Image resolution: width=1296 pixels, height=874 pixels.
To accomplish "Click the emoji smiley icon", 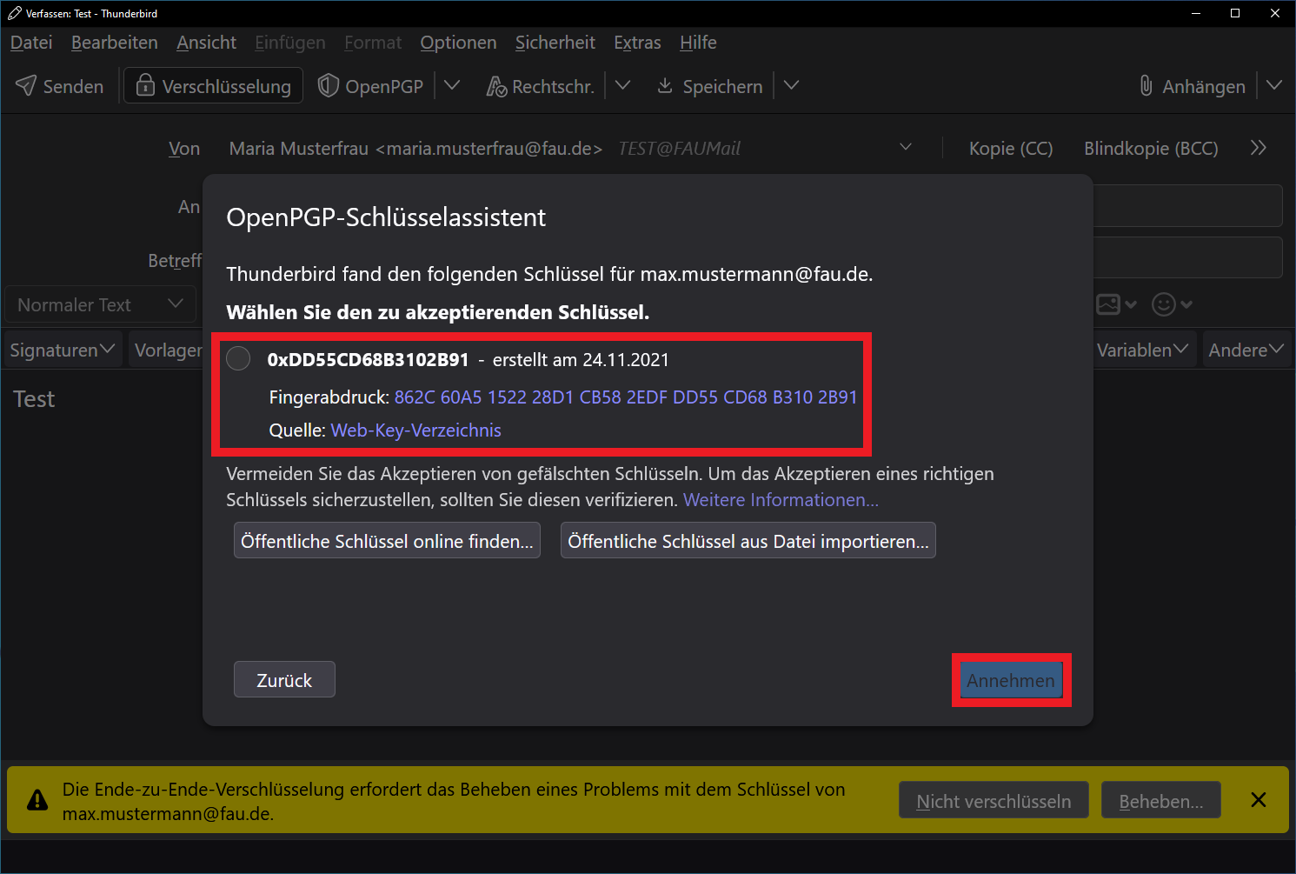I will 1163,304.
